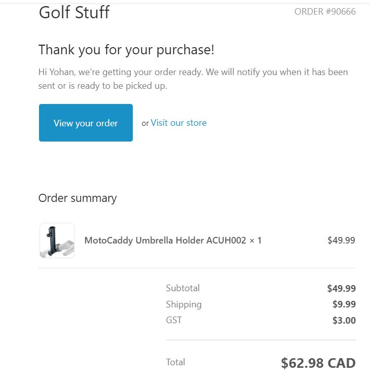The image size is (370, 381).
Task: Click the View your order button
Action: [86, 123]
